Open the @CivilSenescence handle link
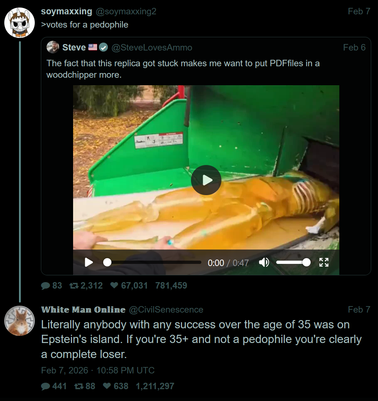Viewport: 378px width, 401px height. pos(166,309)
